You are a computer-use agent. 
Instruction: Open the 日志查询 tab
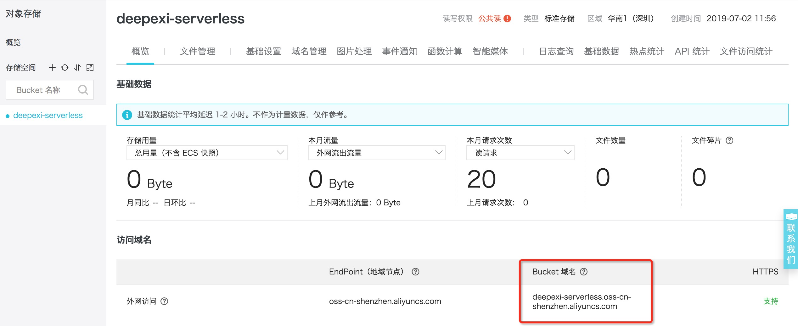click(x=556, y=51)
